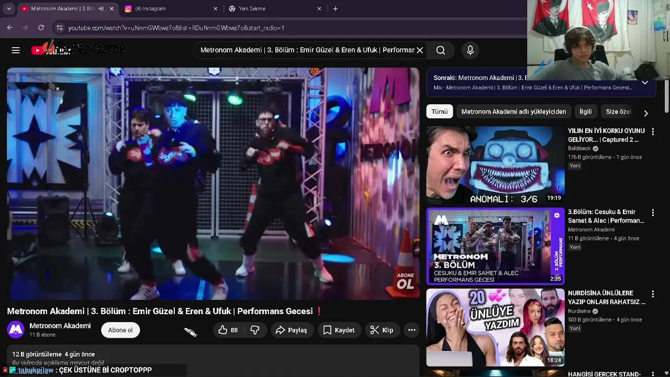Open the YouTube hamburger guide menu

click(x=16, y=50)
